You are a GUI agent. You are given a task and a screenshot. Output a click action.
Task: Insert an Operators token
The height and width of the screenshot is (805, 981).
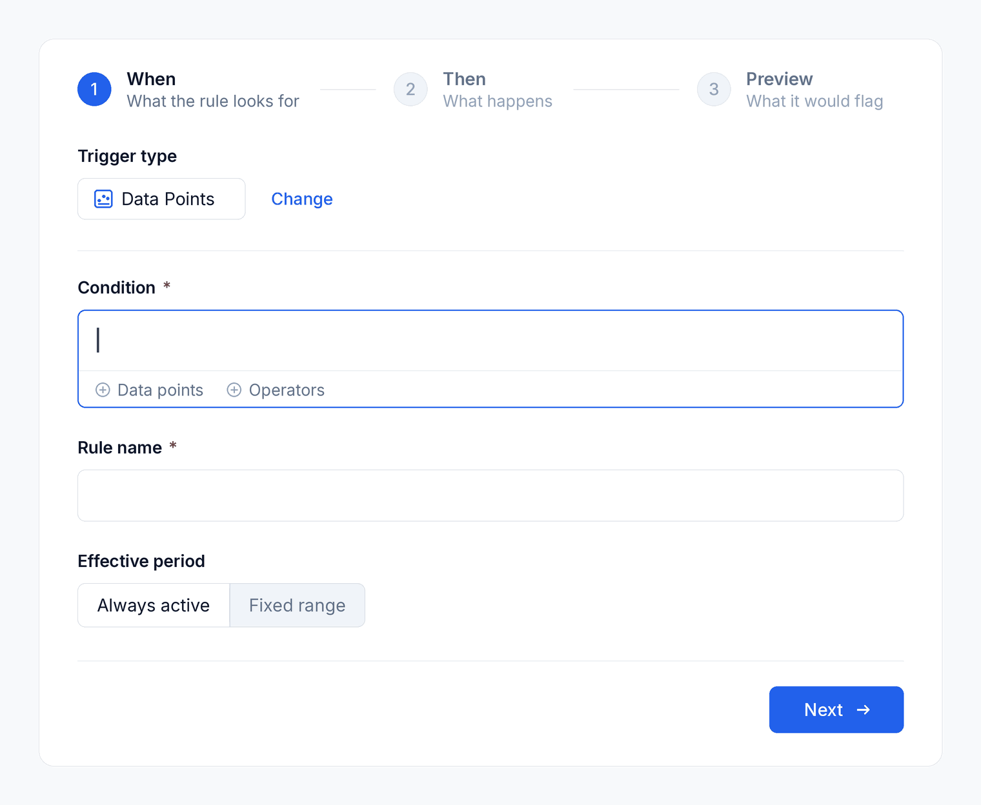click(x=276, y=390)
